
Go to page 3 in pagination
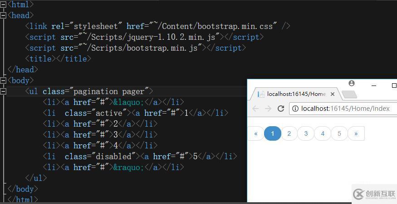pyautogui.click(x=306, y=133)
